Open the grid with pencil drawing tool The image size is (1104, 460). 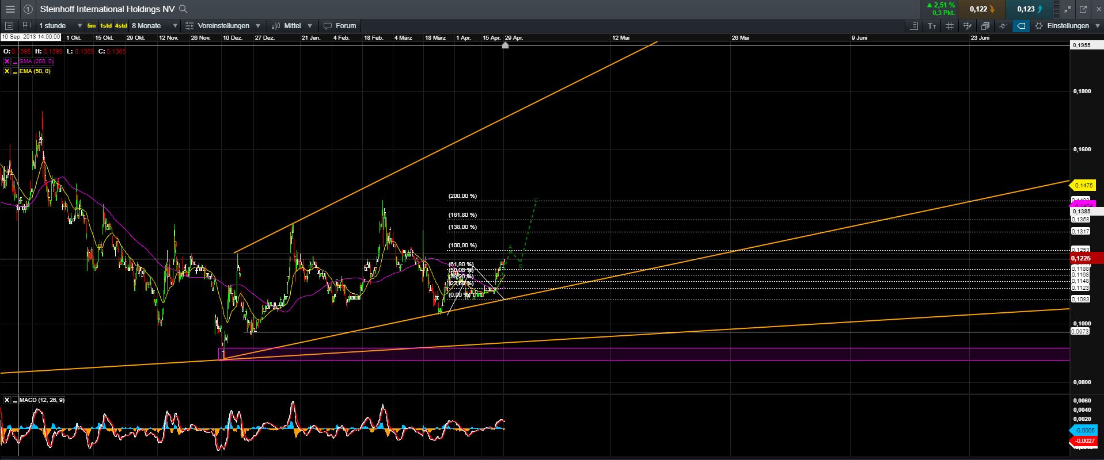[968, 26]
